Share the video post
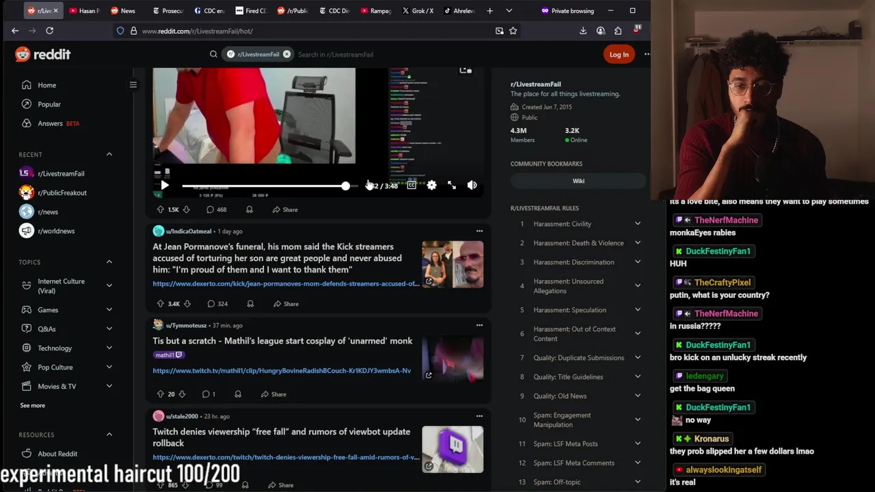Viewport: 875px width, 492px height. (285, 210)
